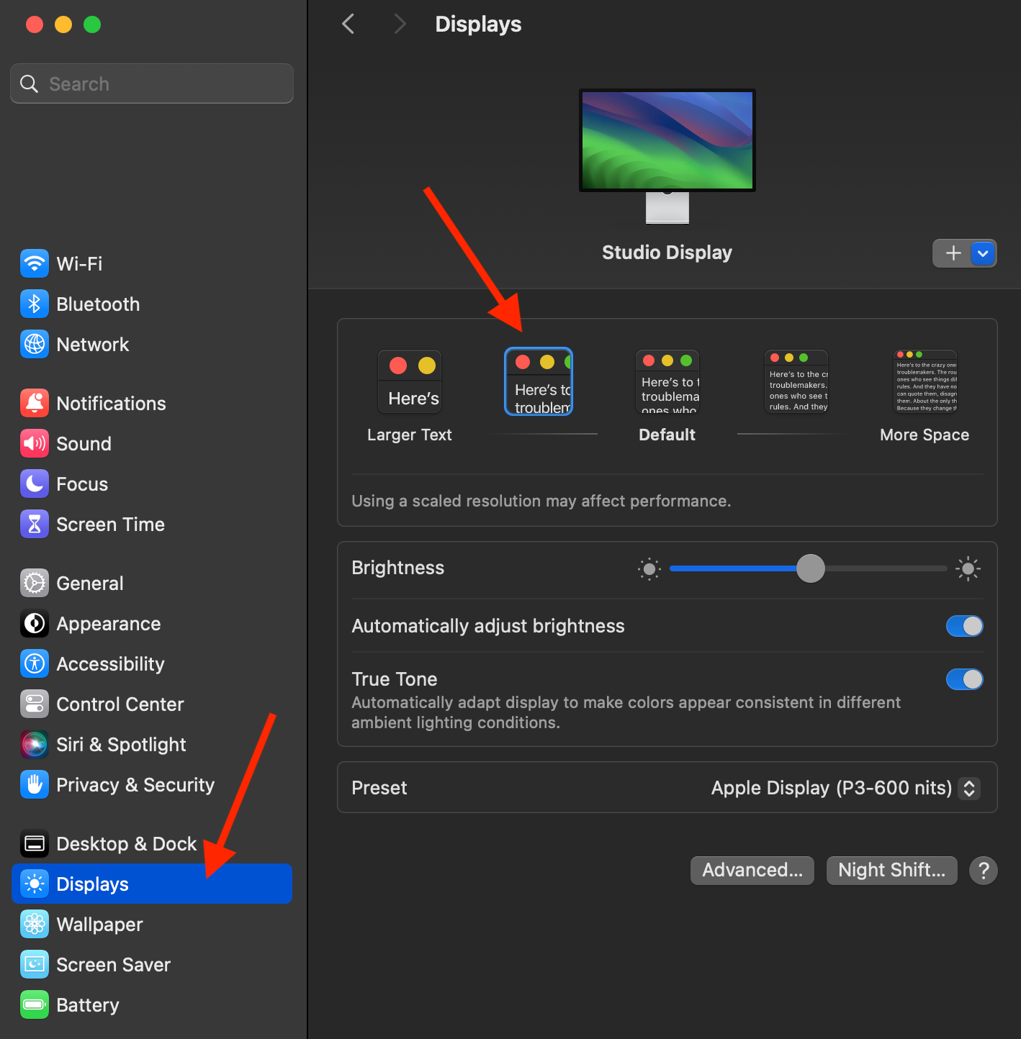Click the scaled resolution performance note
1021x1039 pixels.
coord(541,501)
